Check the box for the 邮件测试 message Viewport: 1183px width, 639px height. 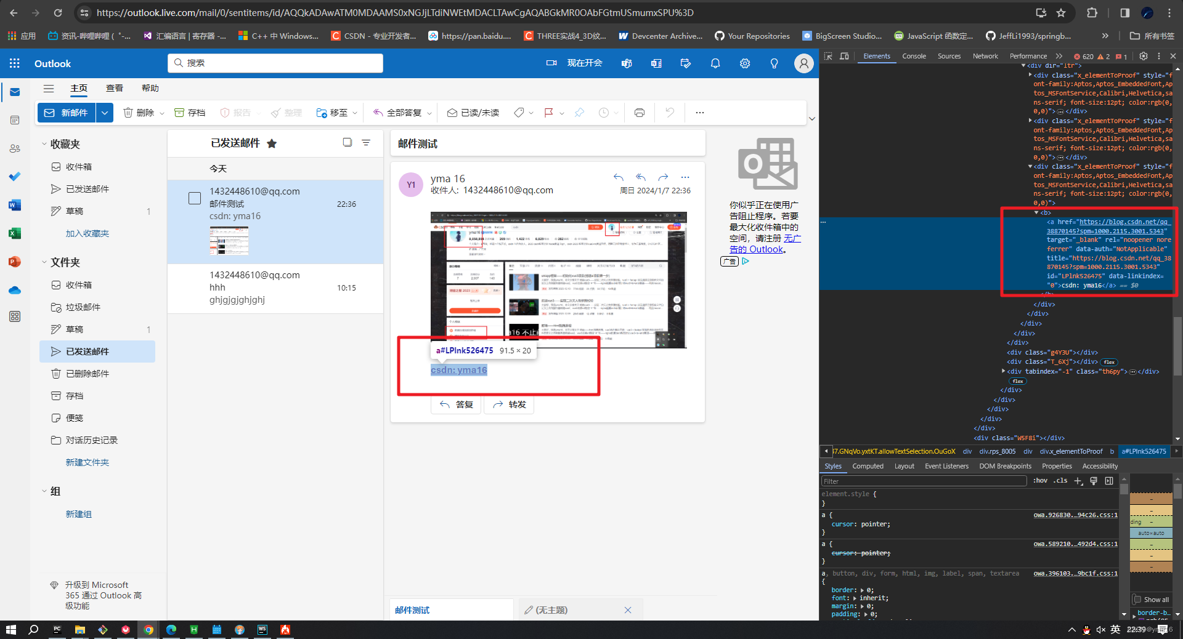click(195, 198)
